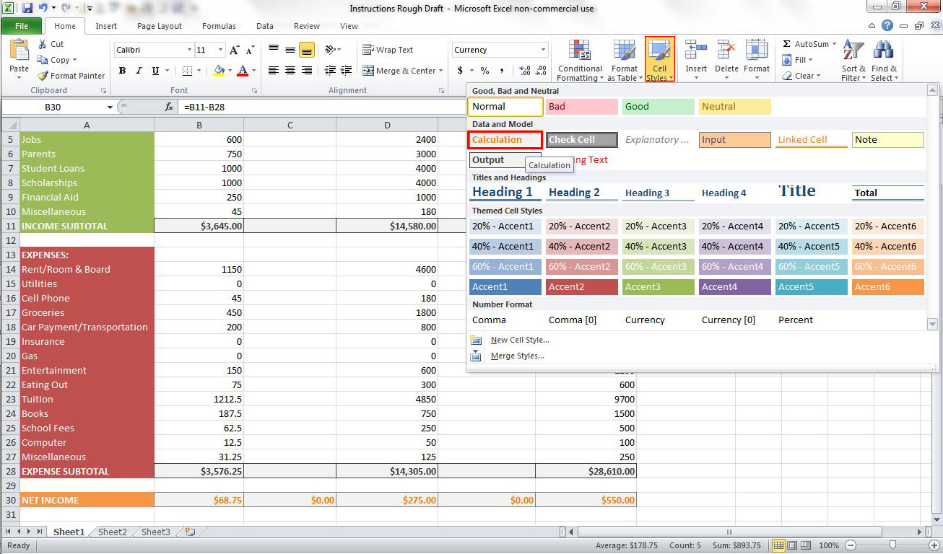Screen dimensions: 943x554
Task: Click the Format cells icon
Action: tap(757, 50)
